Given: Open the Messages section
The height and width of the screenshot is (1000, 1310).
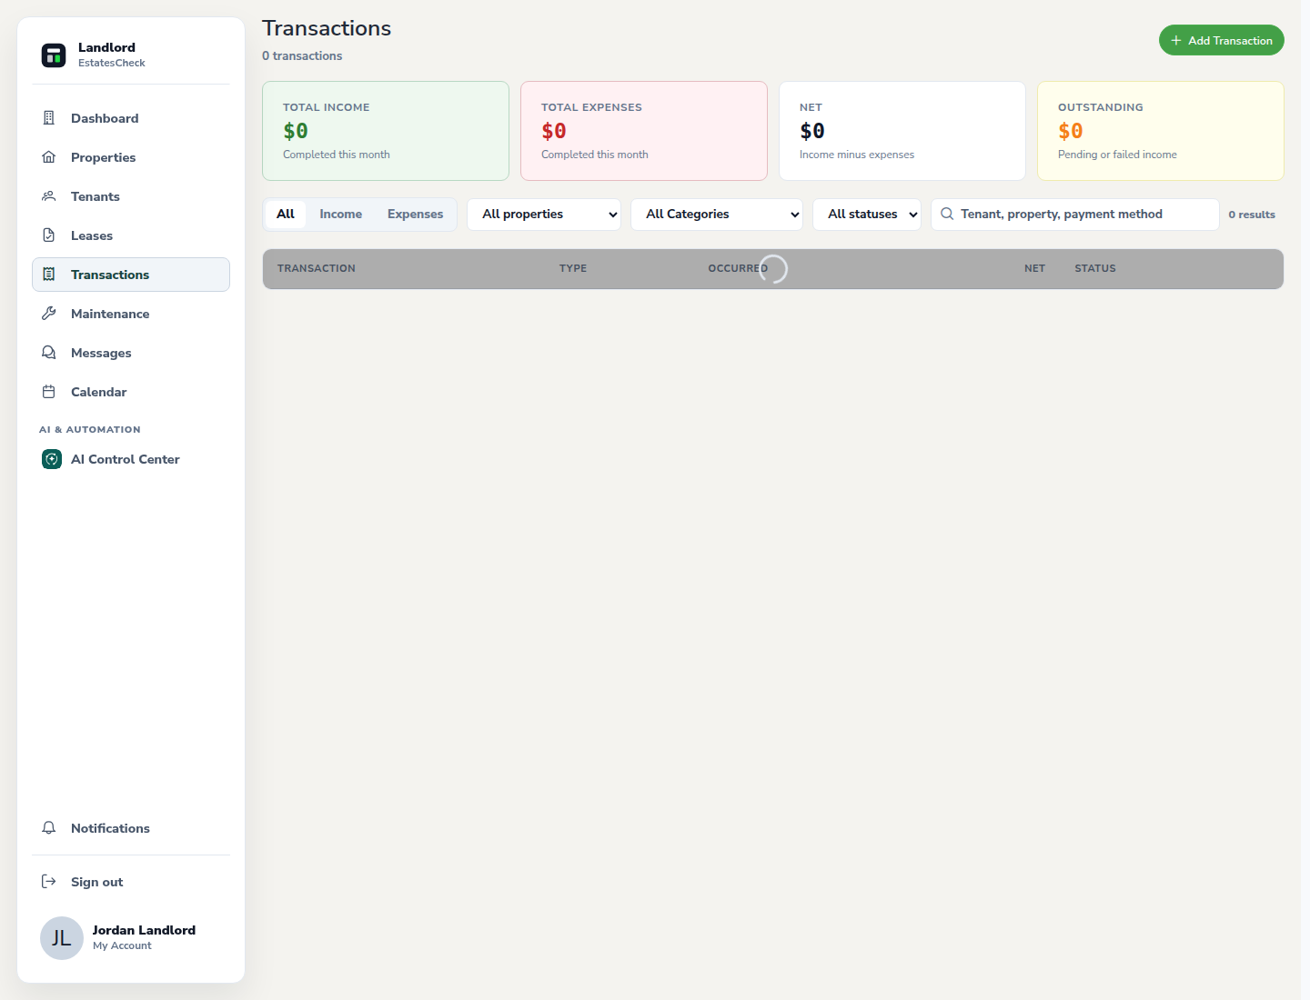Looking at the screenshot, I should 131,353.
